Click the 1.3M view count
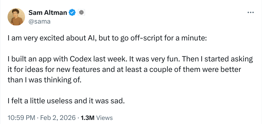This screenshot has width=262, height=124. pyautogui.click(x=87, y=118)
